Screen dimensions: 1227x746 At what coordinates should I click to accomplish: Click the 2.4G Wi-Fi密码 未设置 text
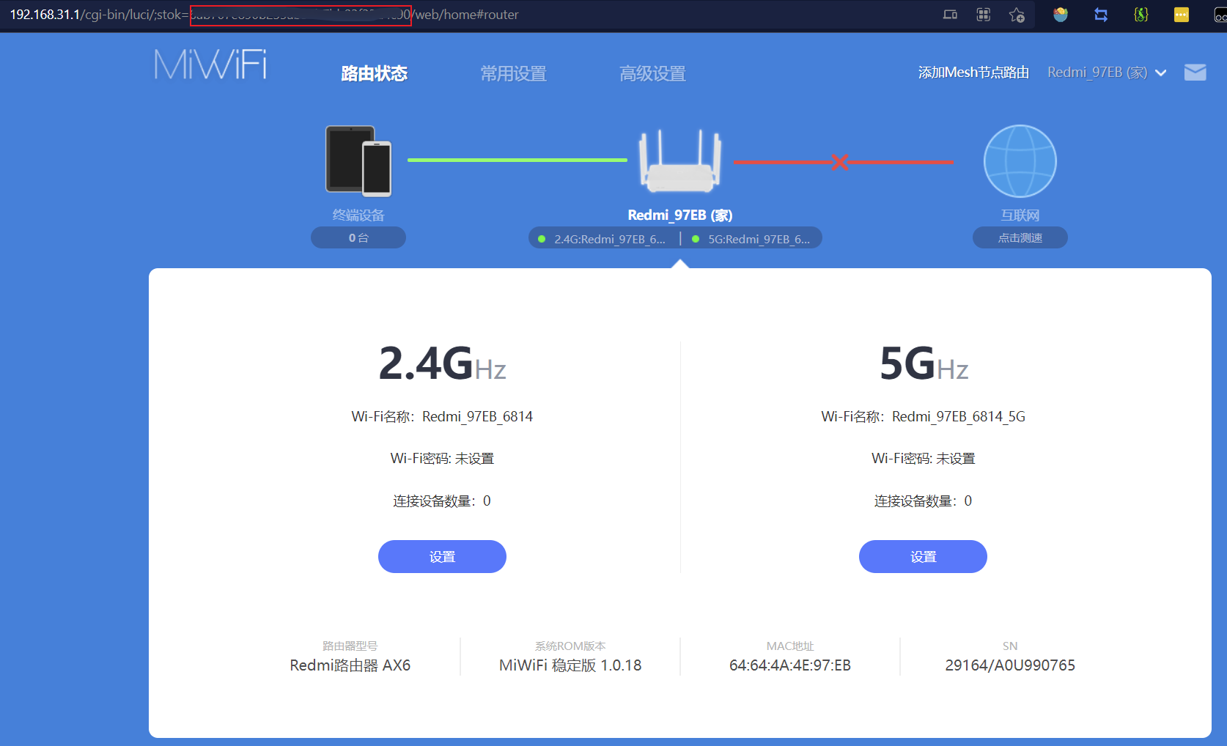442,459
